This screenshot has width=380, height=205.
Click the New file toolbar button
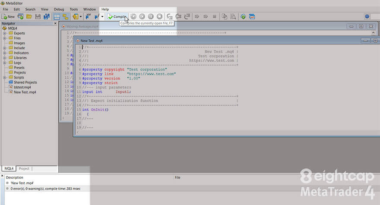click(x=8, y=17)
